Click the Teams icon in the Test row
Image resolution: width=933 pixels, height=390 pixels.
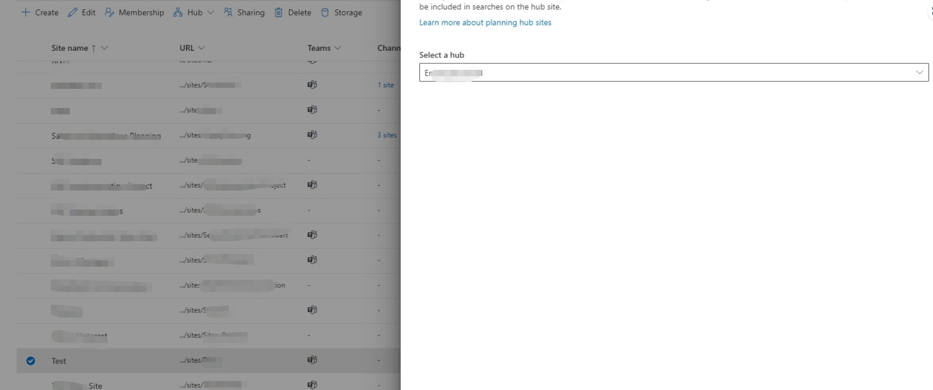pos(312,360)
